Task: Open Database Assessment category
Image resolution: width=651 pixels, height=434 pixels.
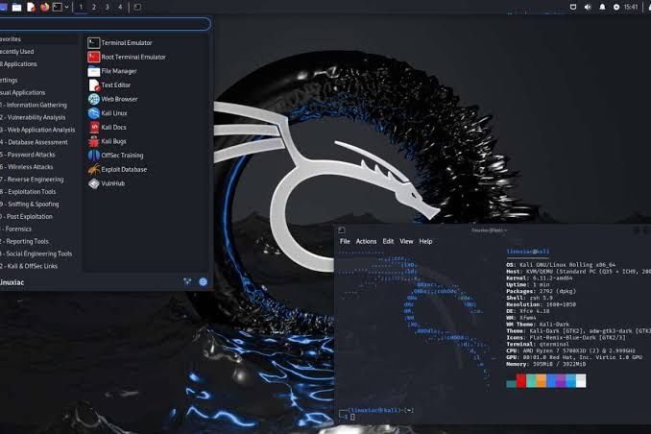Action: pyautogui.click(x=34, y=142)
